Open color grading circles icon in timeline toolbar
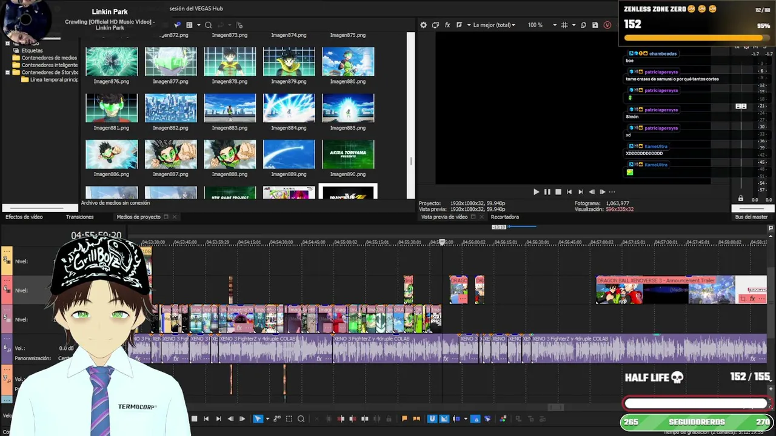Screen dimensions: 776x436 (x=503, y=418)
